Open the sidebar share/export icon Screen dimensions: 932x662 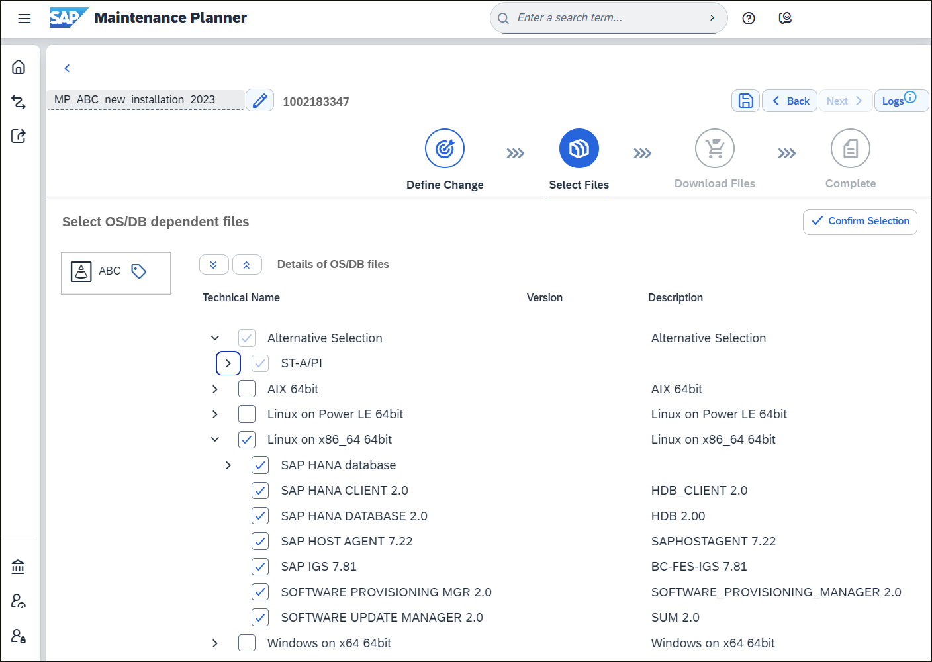coord(19,136)
